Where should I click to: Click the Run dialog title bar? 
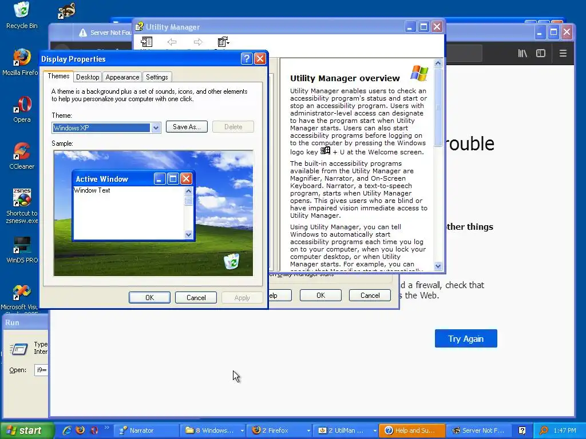point(25,322)
